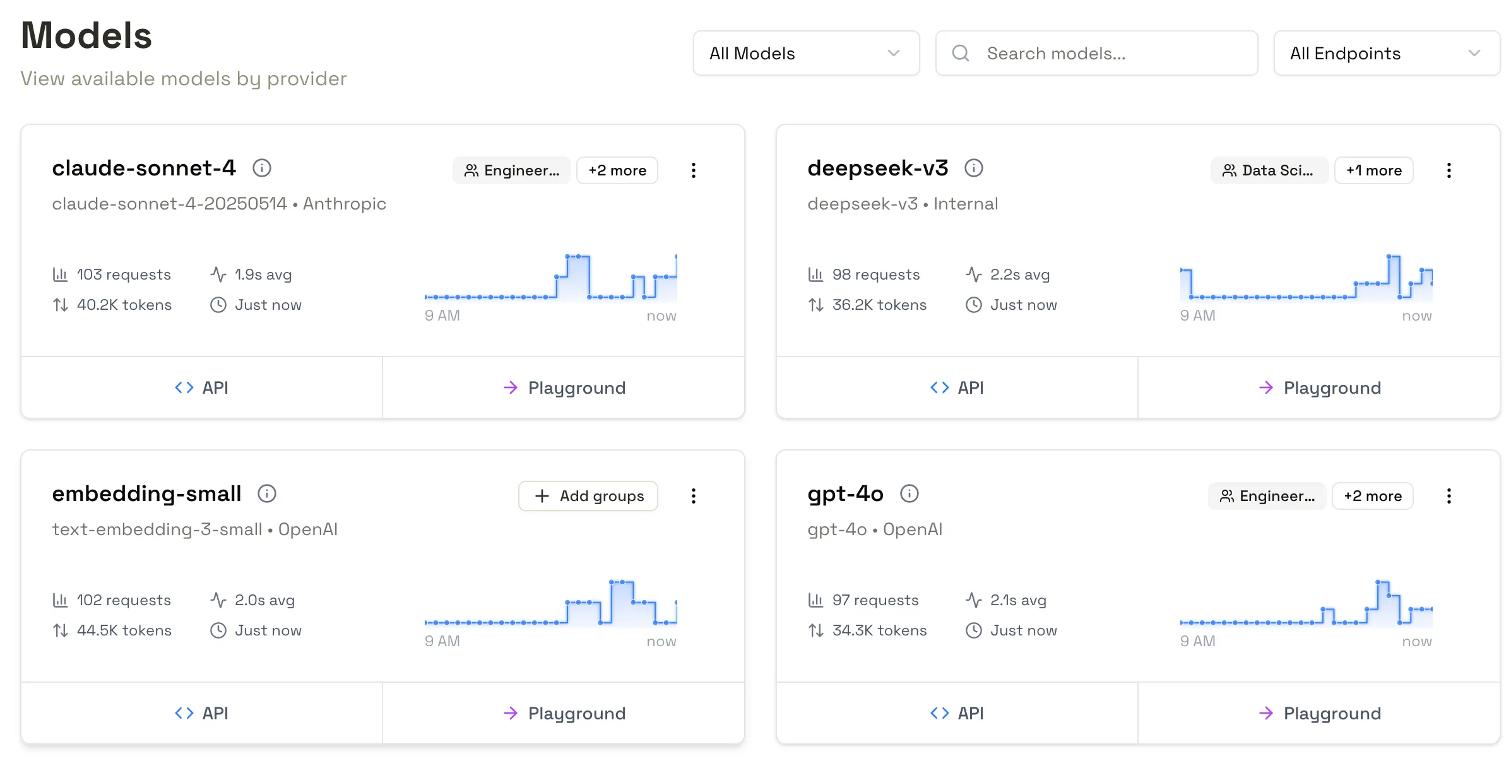Viewport: 1511px width, 761px height.
Task: Reveal '+1 more' group on deepseek-v3
Action: click(1373, 170)
